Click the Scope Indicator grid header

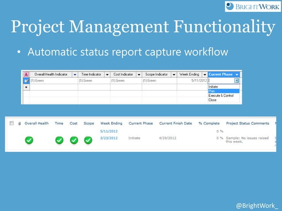pyautogui.click(x=156, y=75)
